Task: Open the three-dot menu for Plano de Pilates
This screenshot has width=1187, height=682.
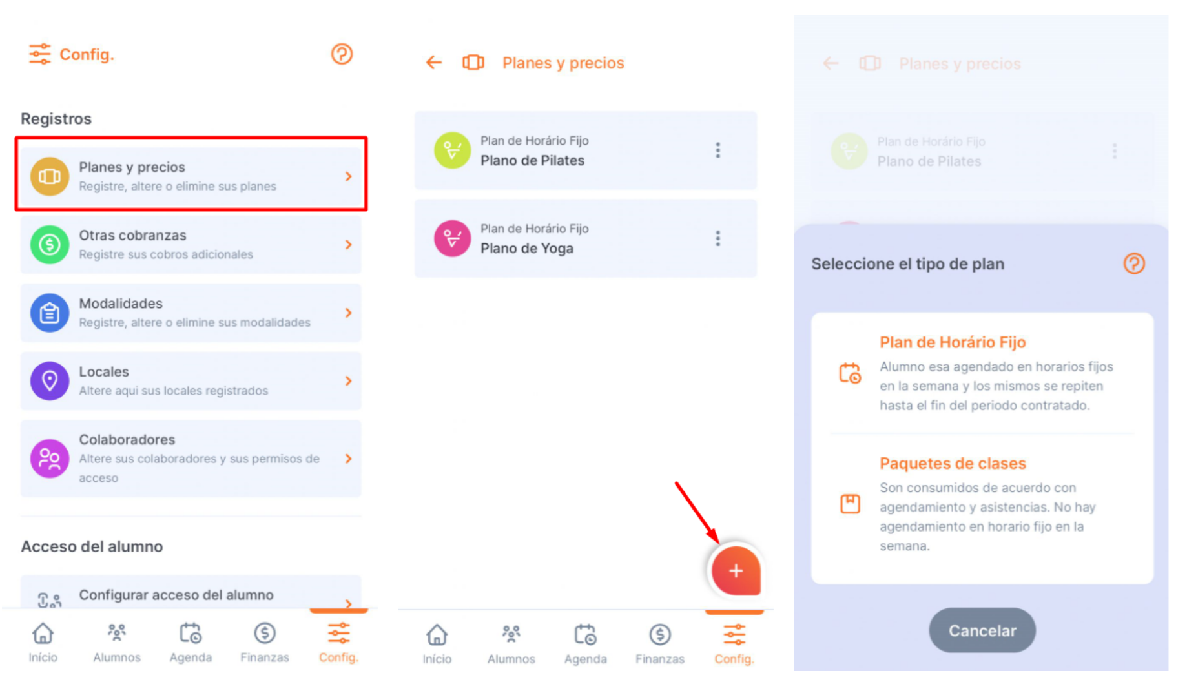Action: [717, 150]
